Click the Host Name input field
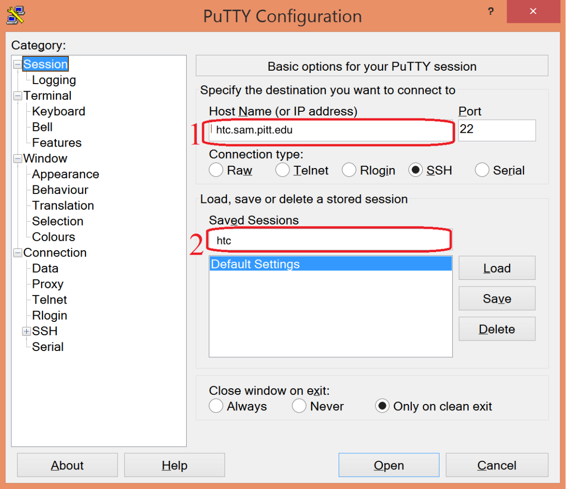The height and width of the screenshot is (489, 566). coord(330,130)
